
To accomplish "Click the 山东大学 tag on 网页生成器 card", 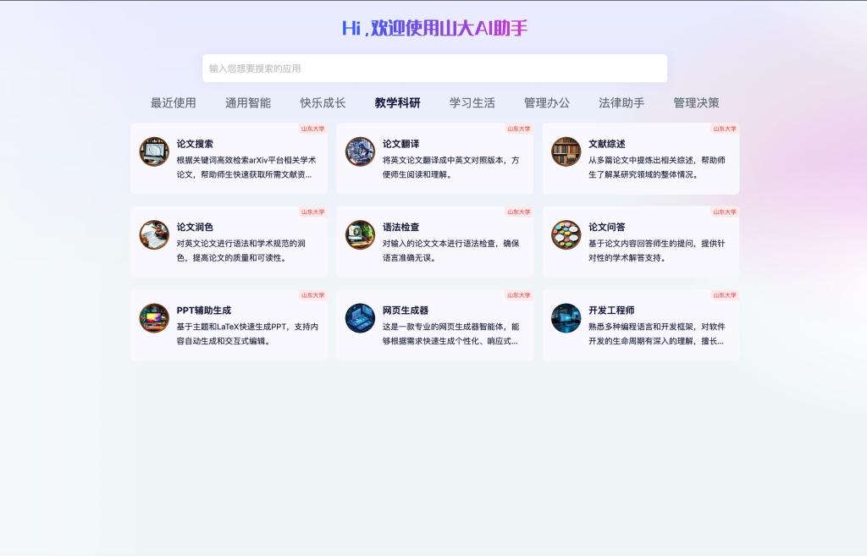I will [x=519, y=295].
